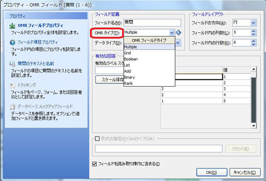Click value cell 4 in answers table

point(236,95)
